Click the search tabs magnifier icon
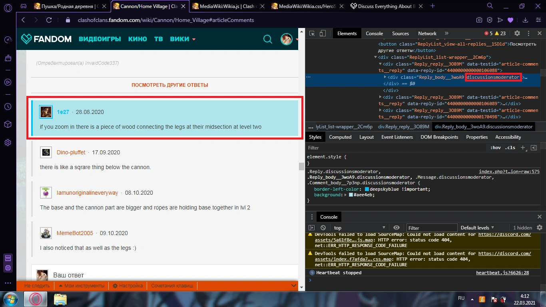The height and width of the screenshot is (307, 546). [490, 6]
